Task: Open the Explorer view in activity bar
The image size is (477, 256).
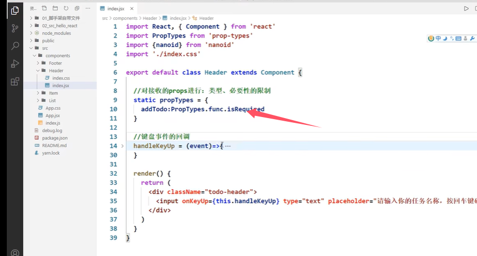Action: [15, 11]
